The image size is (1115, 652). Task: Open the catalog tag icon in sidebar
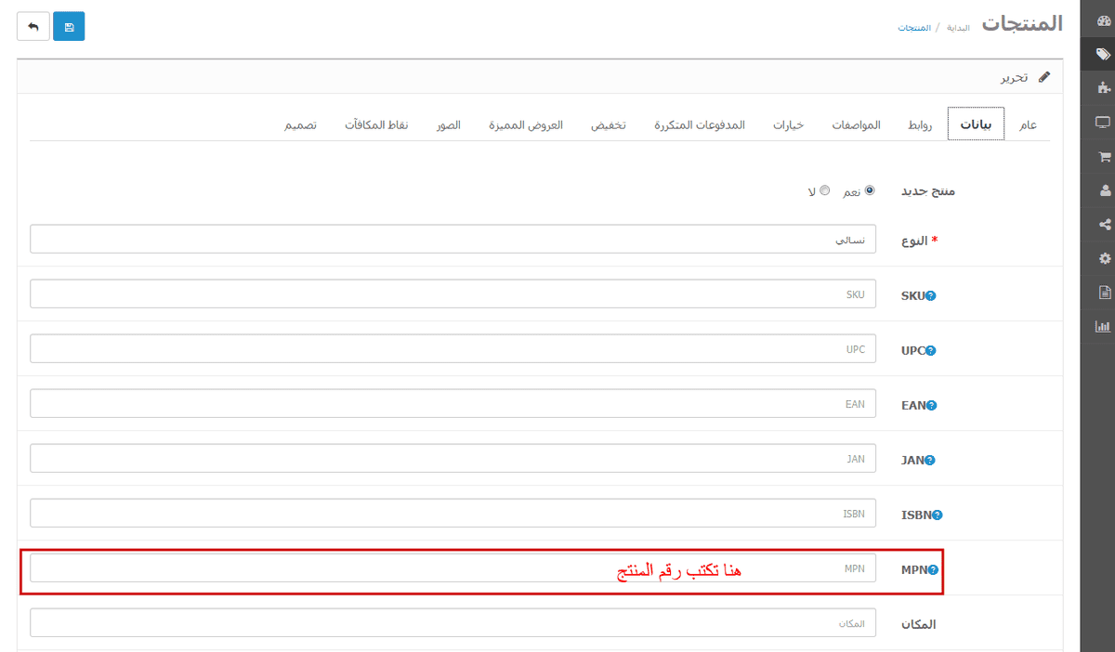tap(1104, 54)
